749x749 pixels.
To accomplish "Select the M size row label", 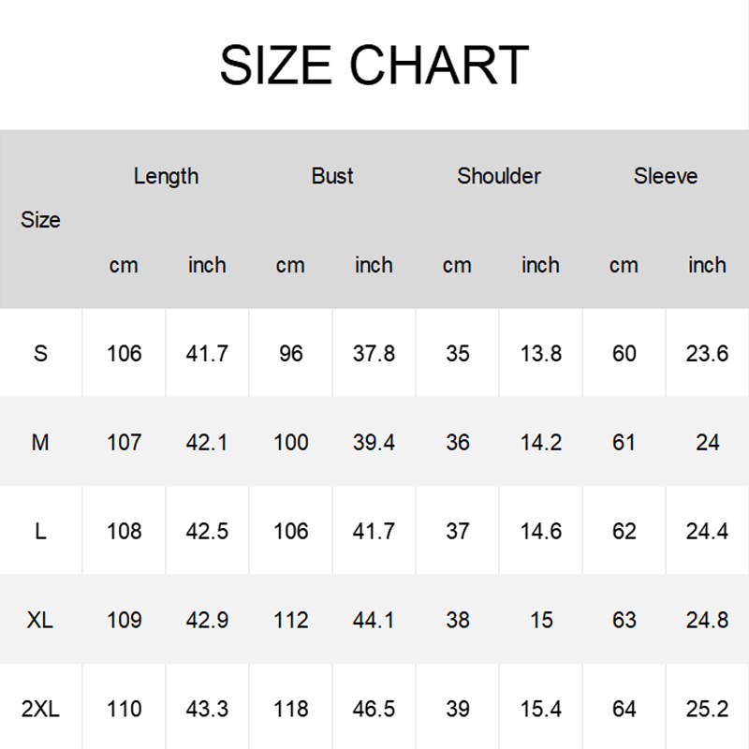I will [40, 442].
